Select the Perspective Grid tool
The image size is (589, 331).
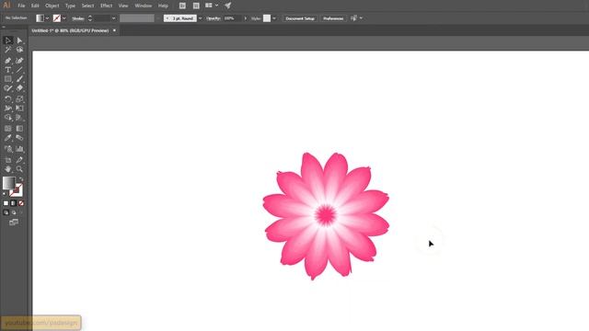tap(19, 118)
